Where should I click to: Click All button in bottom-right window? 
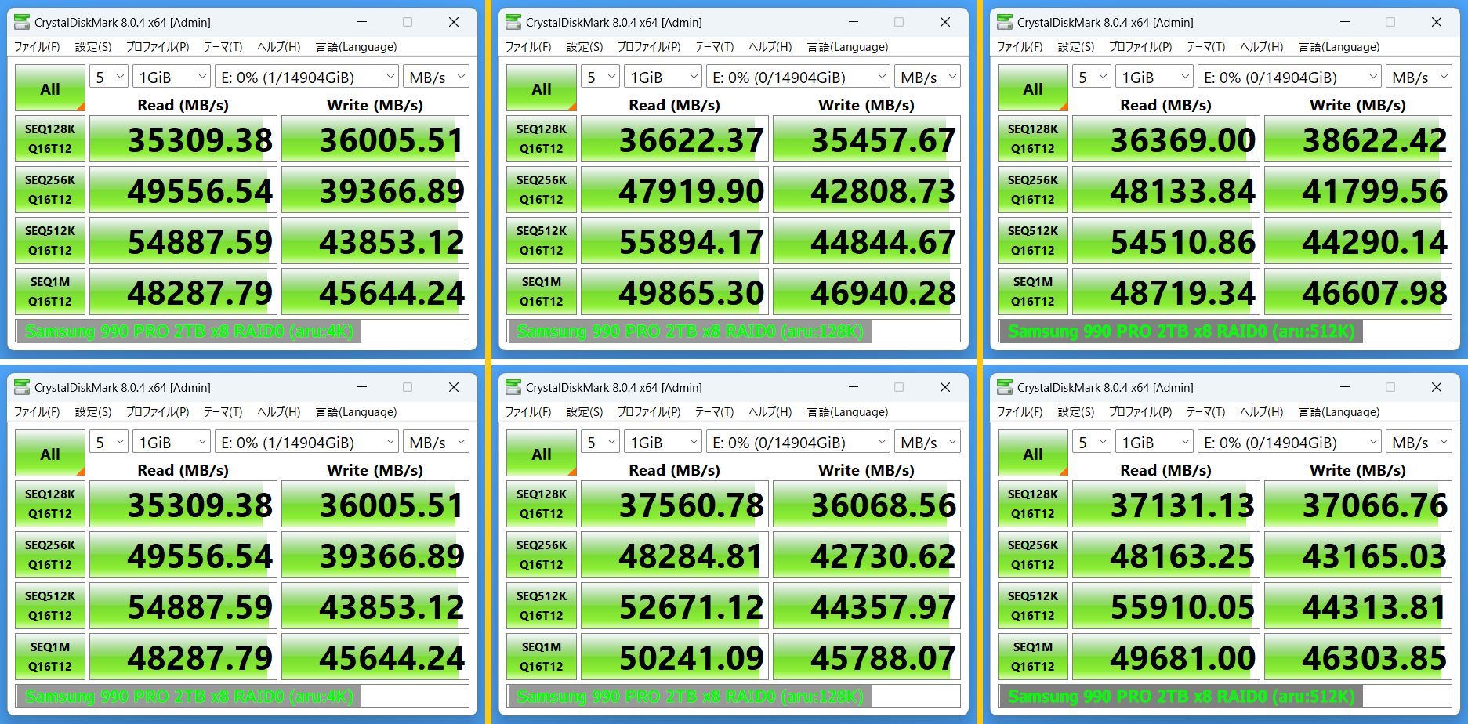click(x=1033, y=454)
